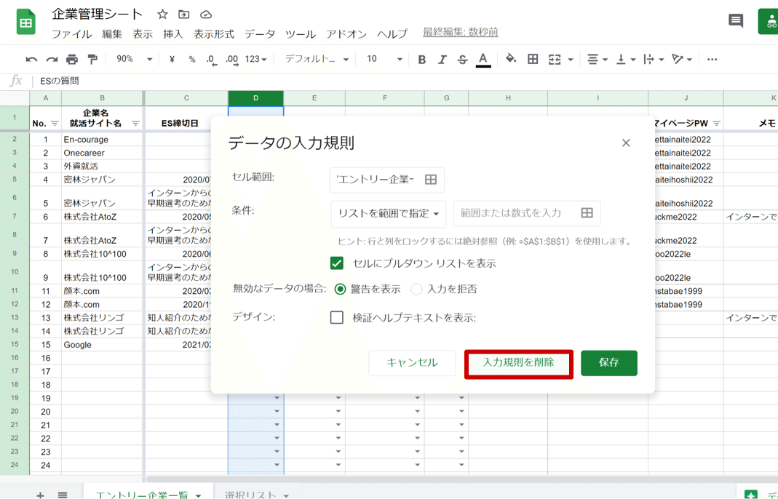The image size is (778, 499).
Task: Click the cloud save status icon
Action: pyautogui.click(x=205, y=15)
